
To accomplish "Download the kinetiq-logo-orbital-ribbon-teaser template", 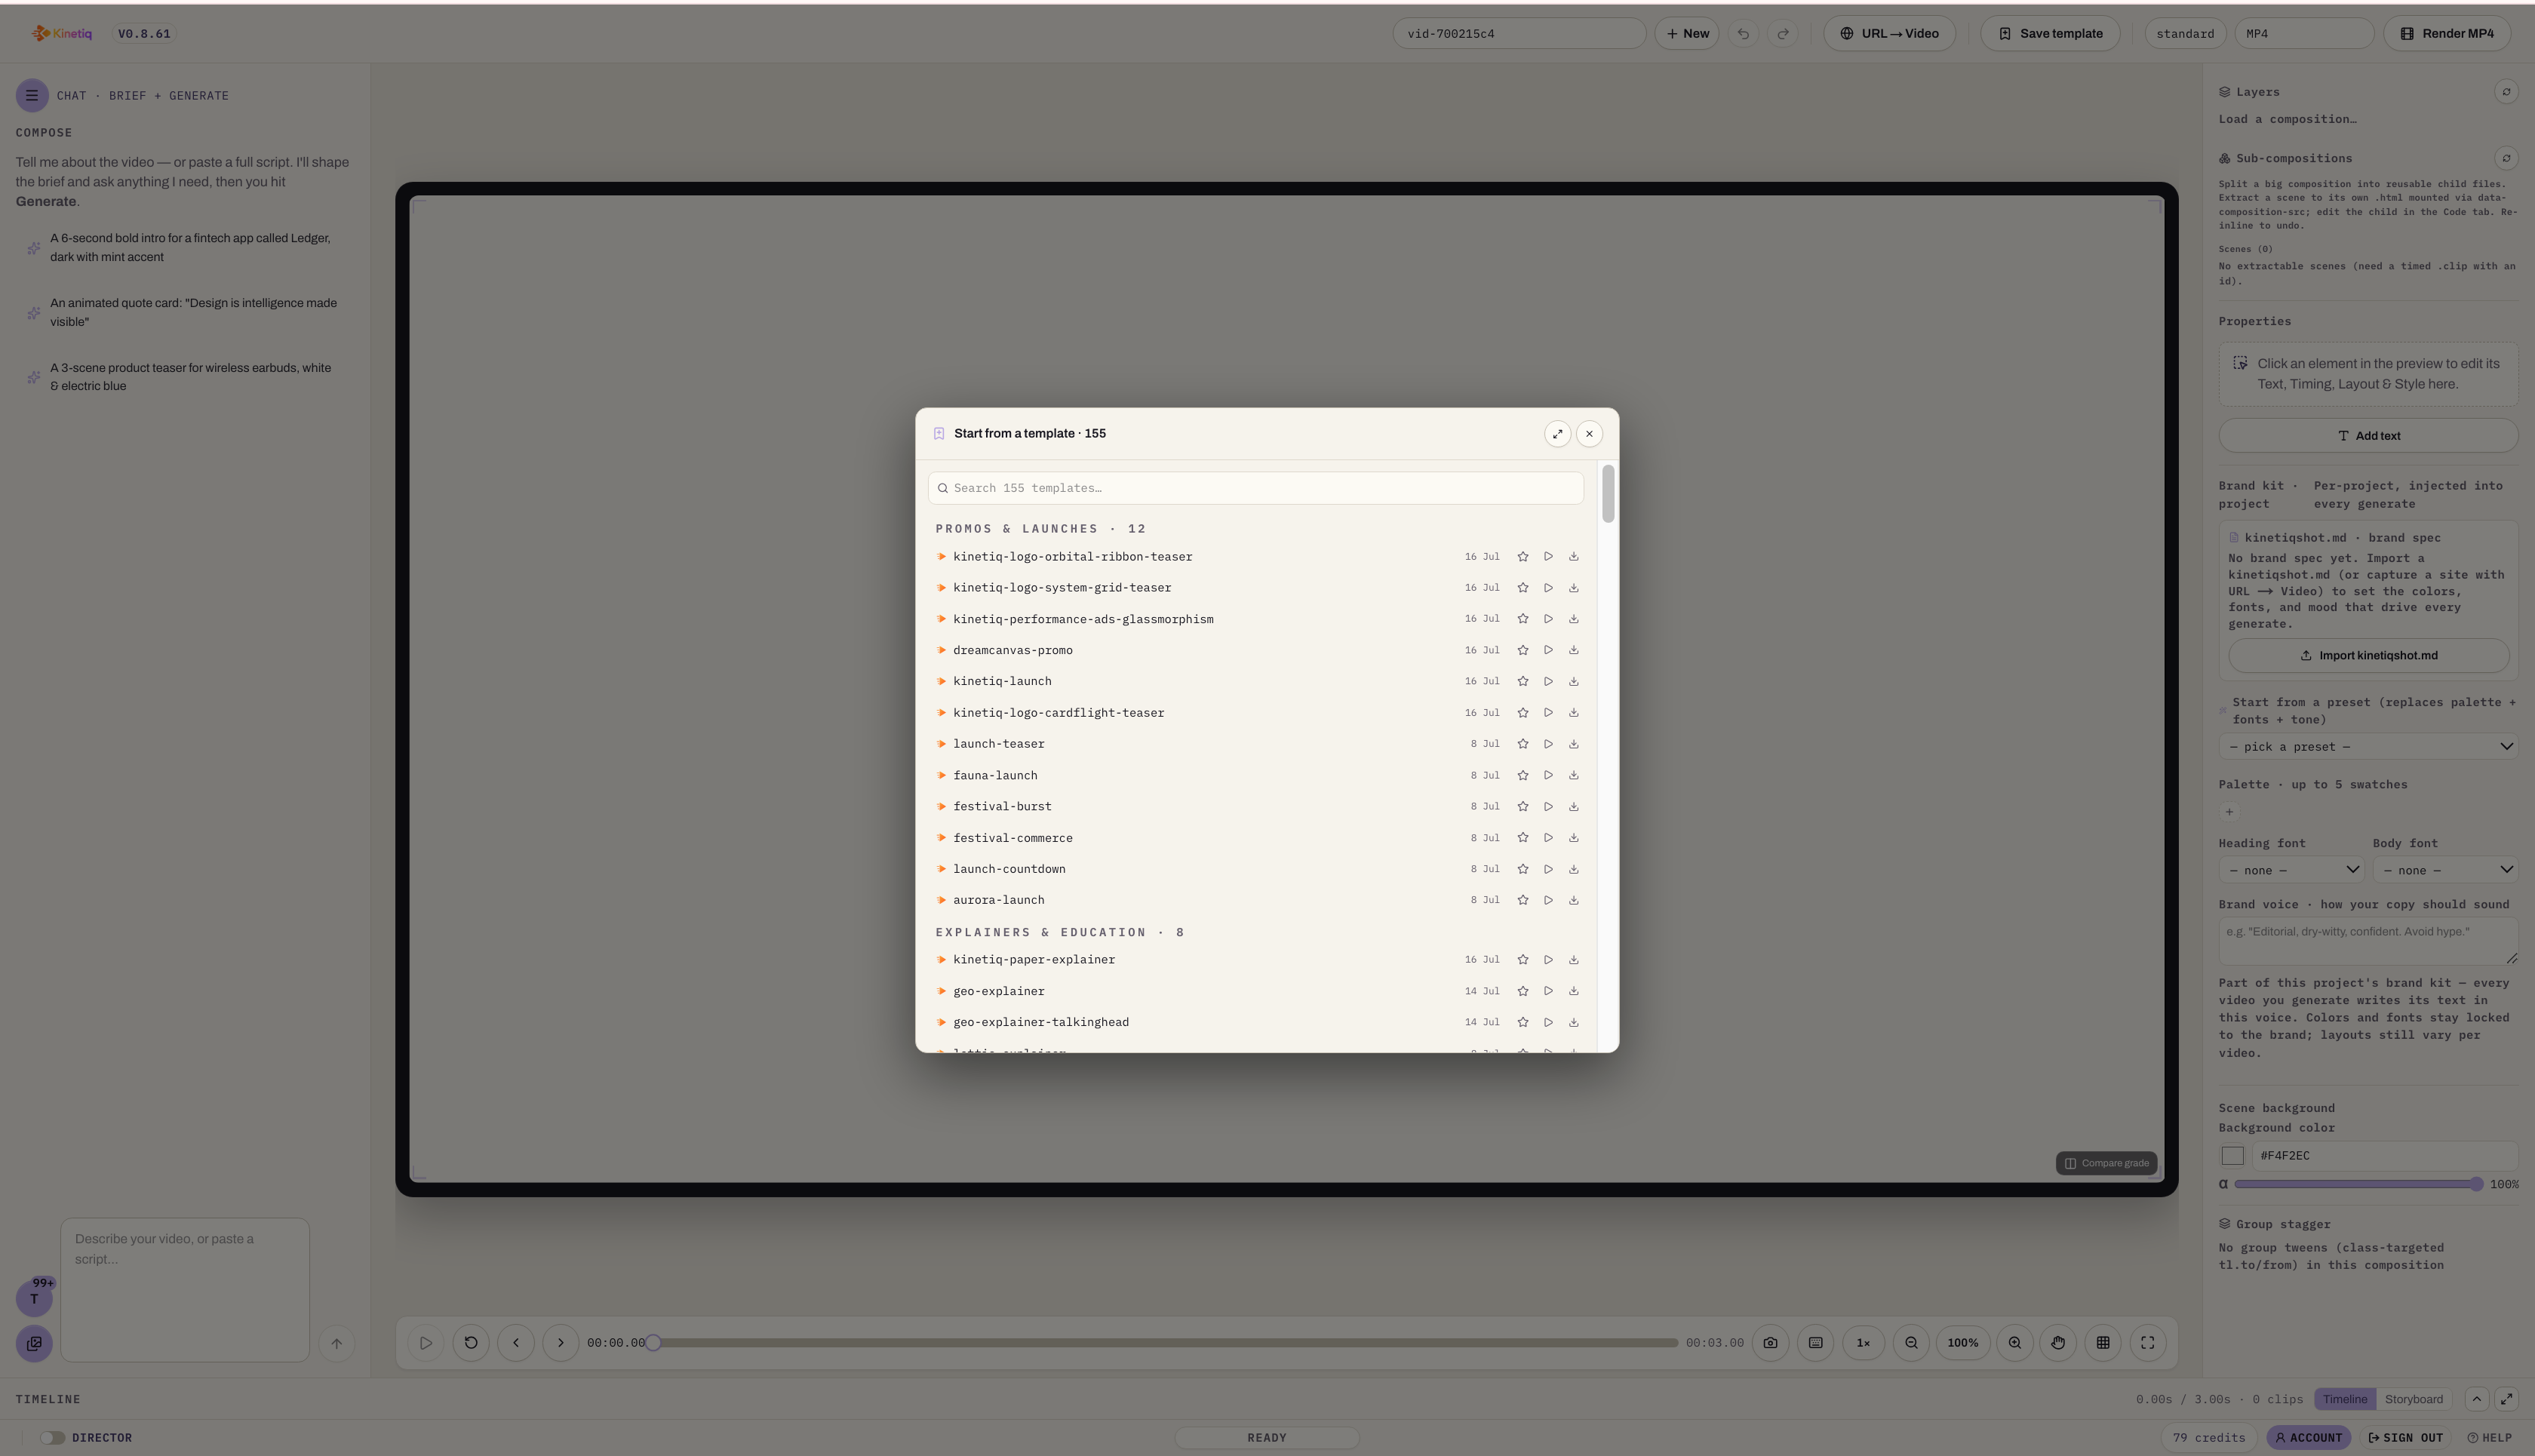I will pyautogui.click(x=1573, y=556).
